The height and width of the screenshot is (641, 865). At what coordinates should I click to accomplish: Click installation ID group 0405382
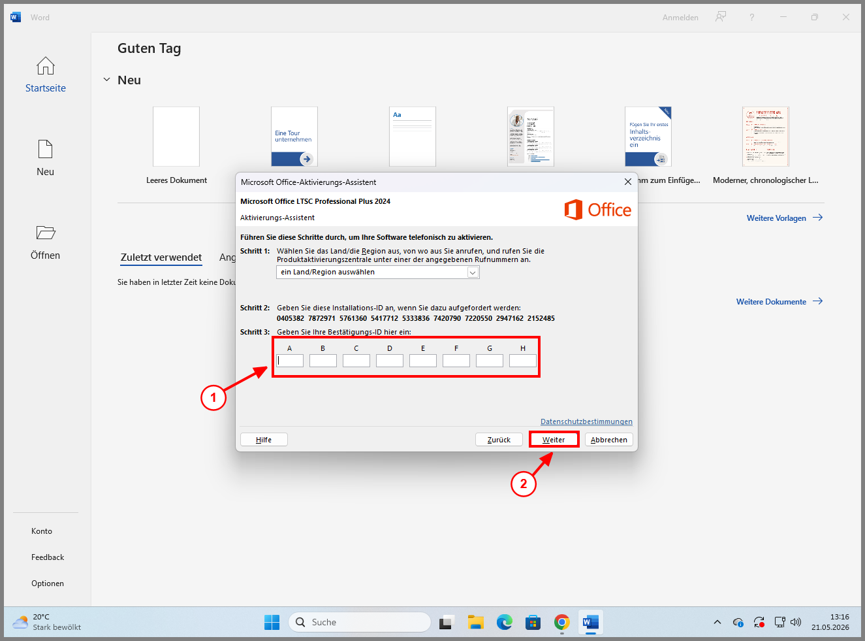291,318
